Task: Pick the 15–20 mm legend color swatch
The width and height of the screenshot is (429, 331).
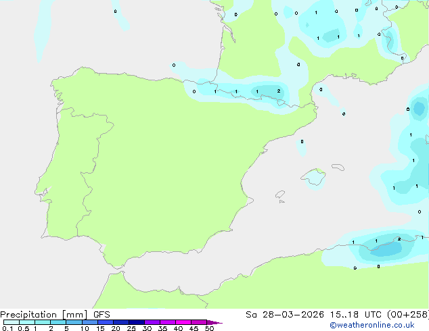Action: pyautogui.click(x=106, y=322)
